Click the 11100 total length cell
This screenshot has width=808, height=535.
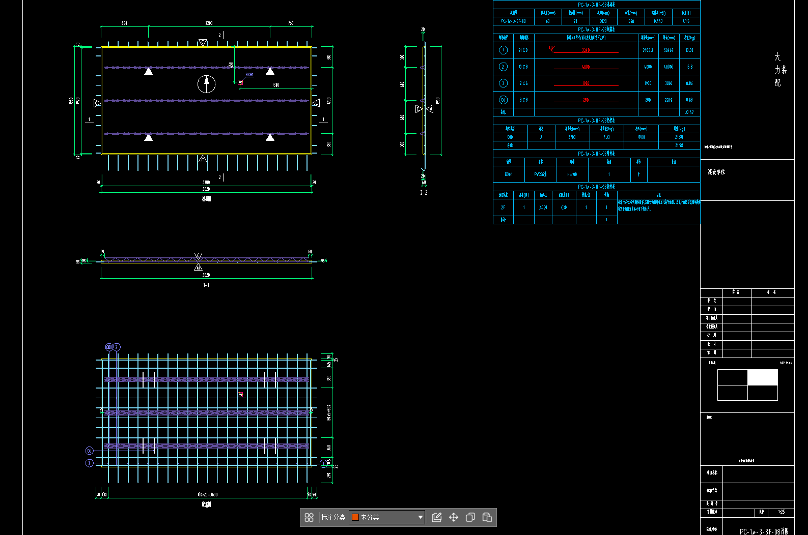(641, 137)
